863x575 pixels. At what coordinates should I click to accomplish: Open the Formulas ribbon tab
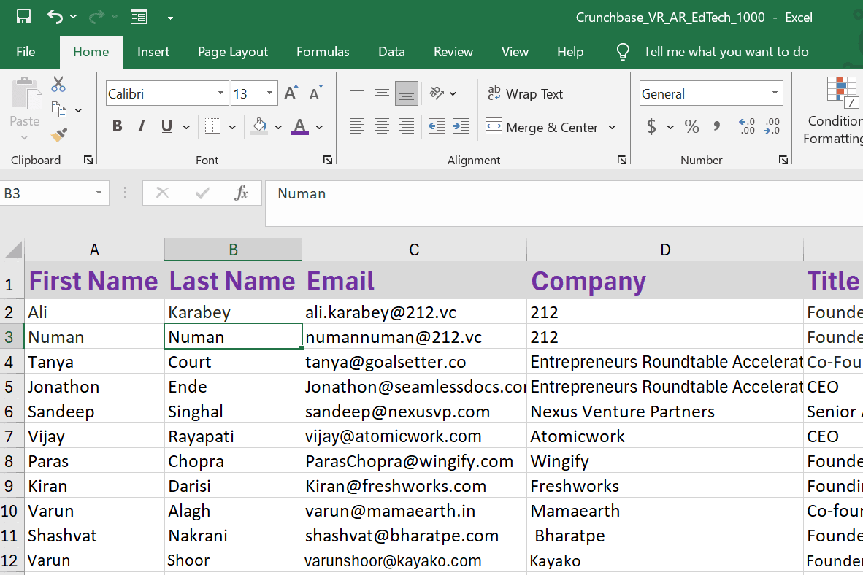pyautogui.click(x=323, y=52)
